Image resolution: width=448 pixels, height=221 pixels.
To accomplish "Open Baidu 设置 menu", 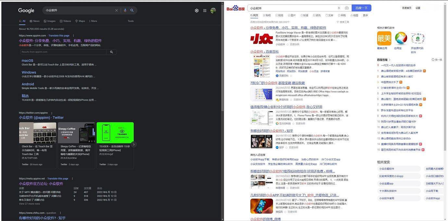I will (418, 8).
